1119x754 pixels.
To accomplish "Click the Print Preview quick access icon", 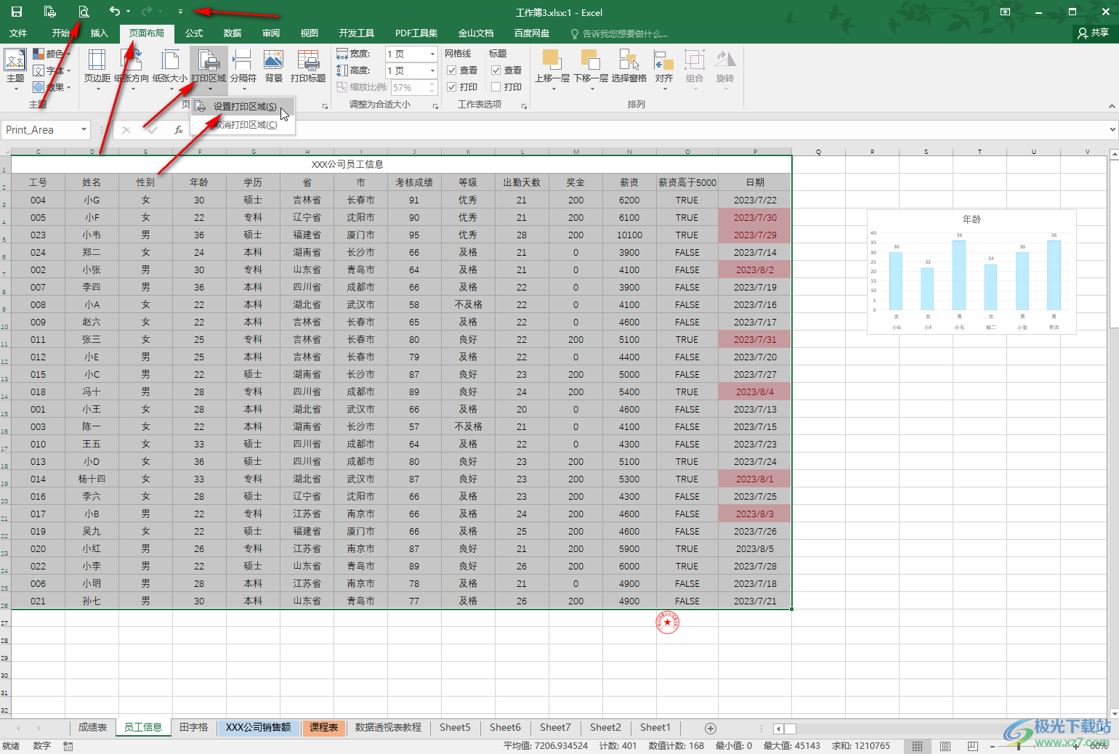I will tap(84, 12).
